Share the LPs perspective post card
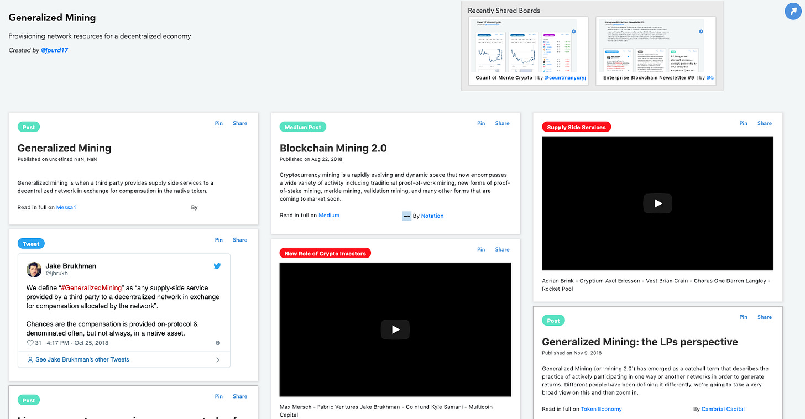The width and height of the screenshot is (805, 419). click(765, 317)
